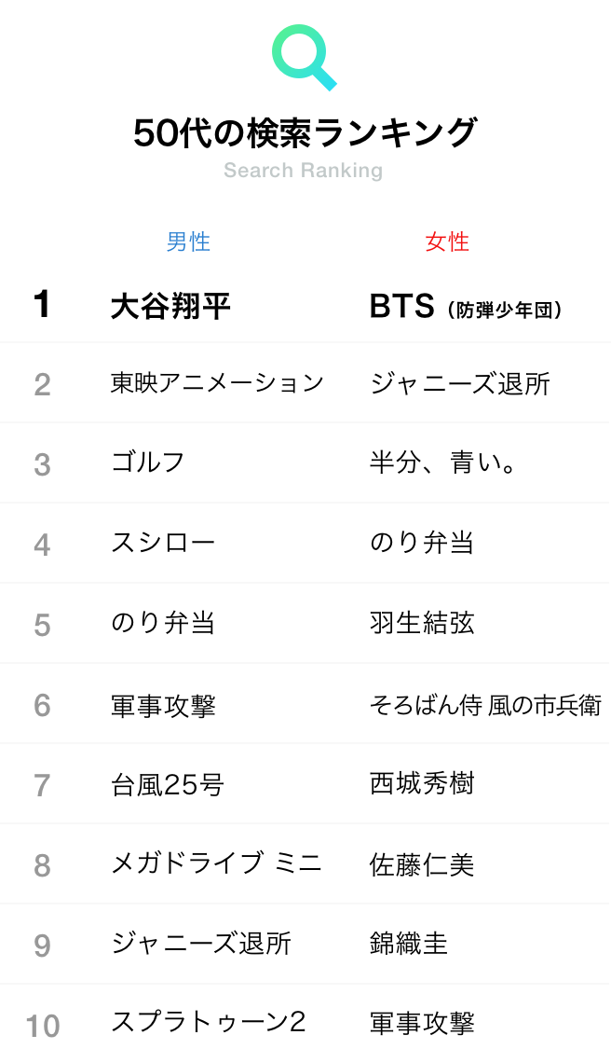This screenshot has width=611, height=1063.
Task: Open the 西城秀樹 search term
Action: (422, 783)
